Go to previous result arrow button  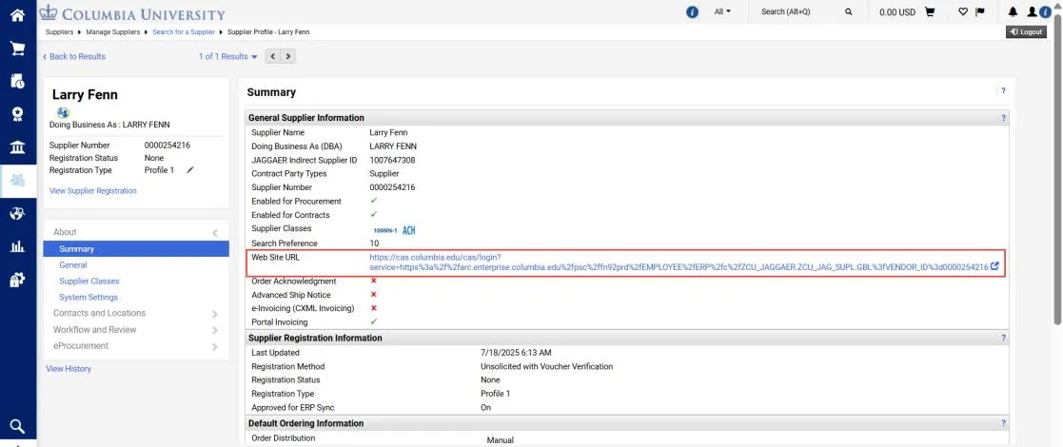273,57
